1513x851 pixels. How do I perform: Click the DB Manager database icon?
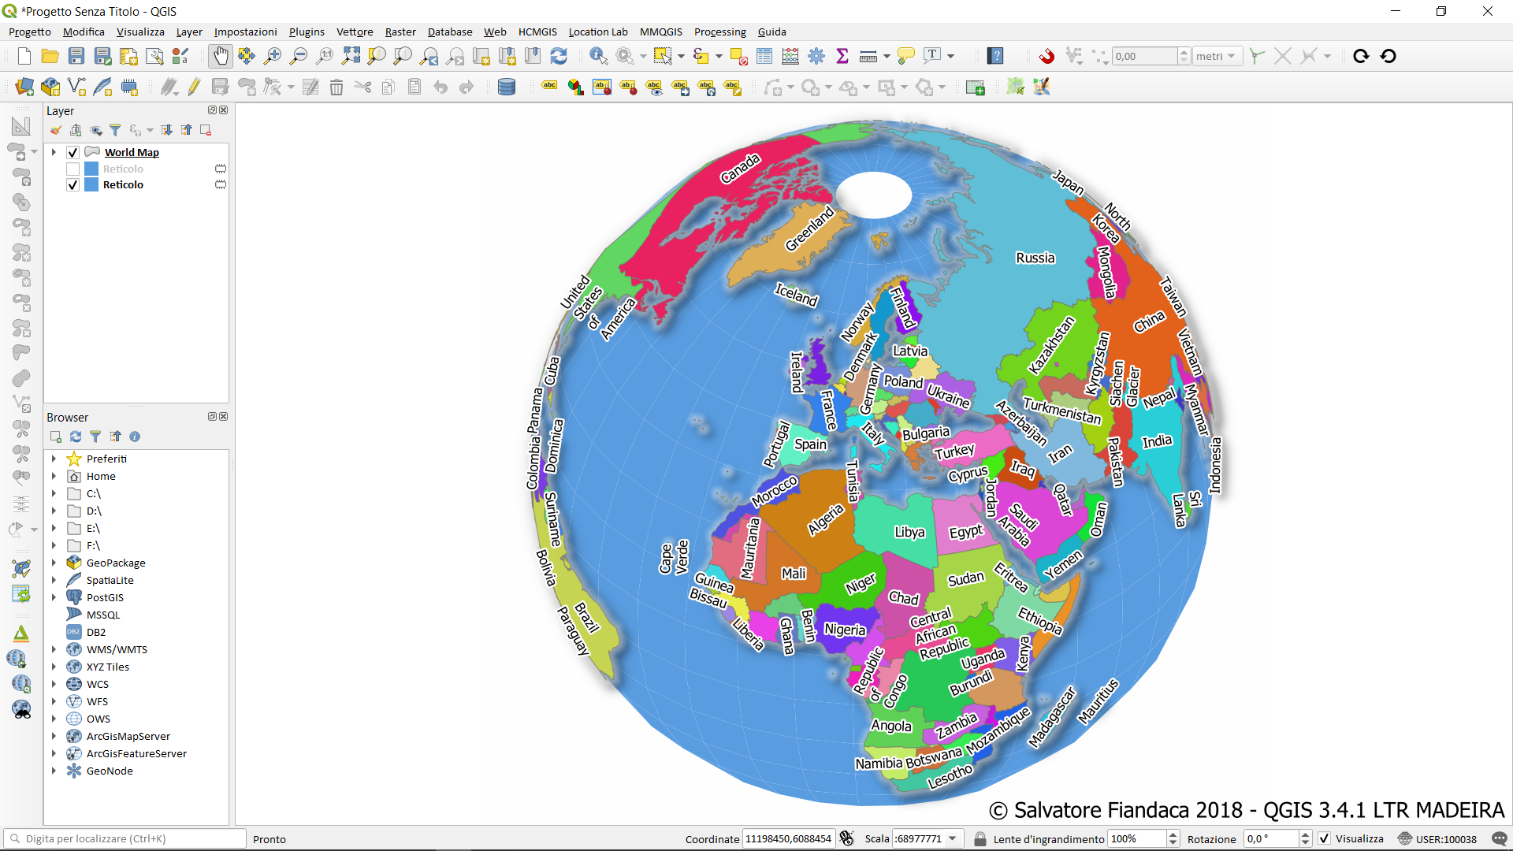[507, 87]
